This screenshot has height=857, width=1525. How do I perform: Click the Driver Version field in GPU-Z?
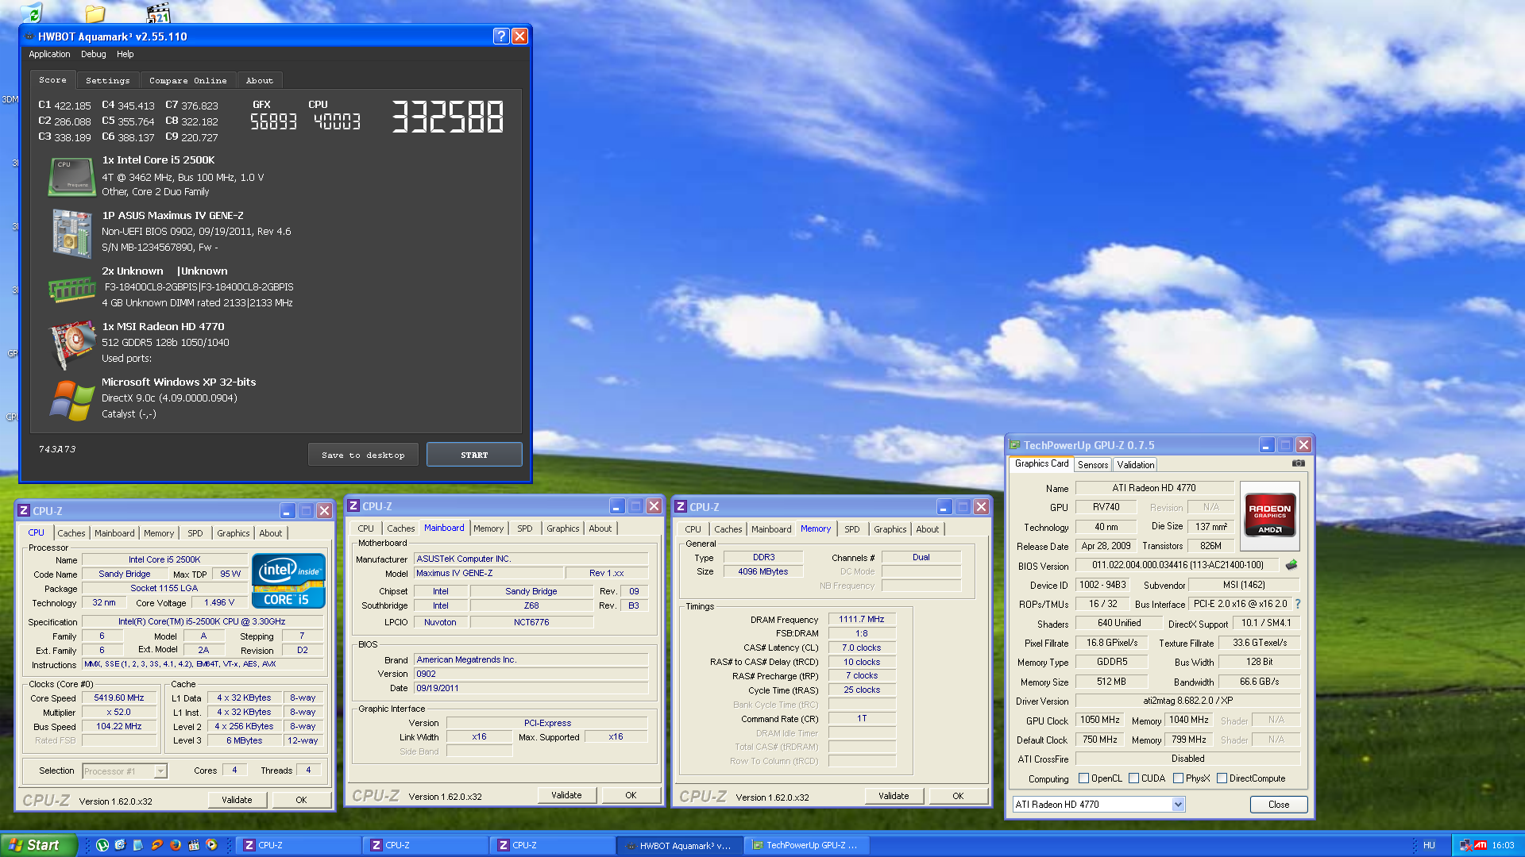point(1187,701)
